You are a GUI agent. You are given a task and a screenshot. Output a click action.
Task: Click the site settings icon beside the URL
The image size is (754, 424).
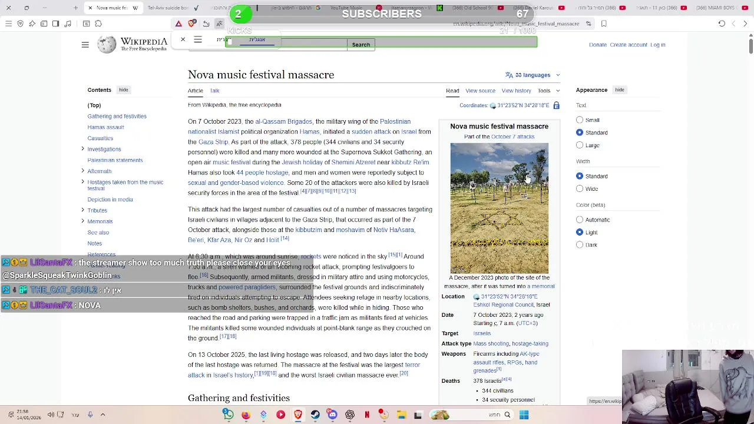pyautogui.click(x=587, y=24)
